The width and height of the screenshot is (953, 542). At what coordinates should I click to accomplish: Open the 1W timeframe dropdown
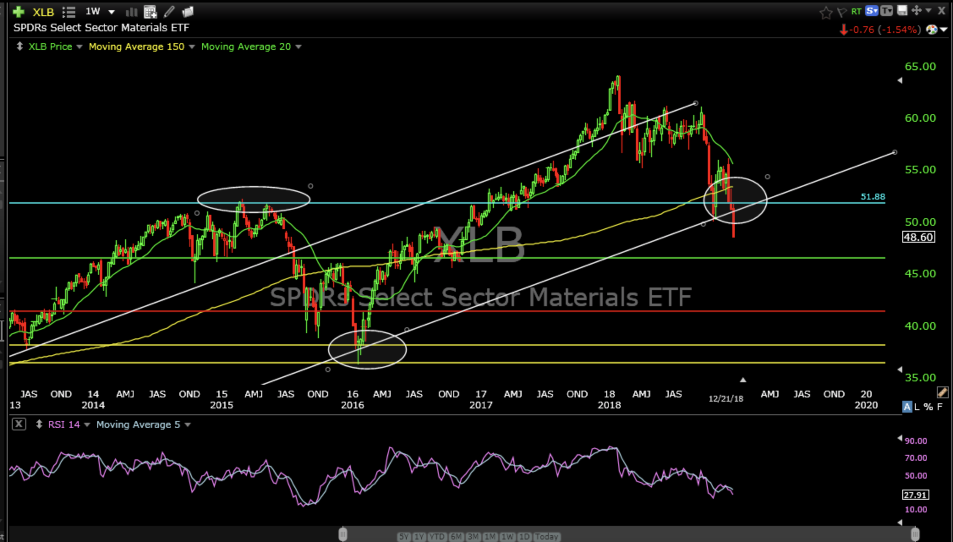coord(111,12)
